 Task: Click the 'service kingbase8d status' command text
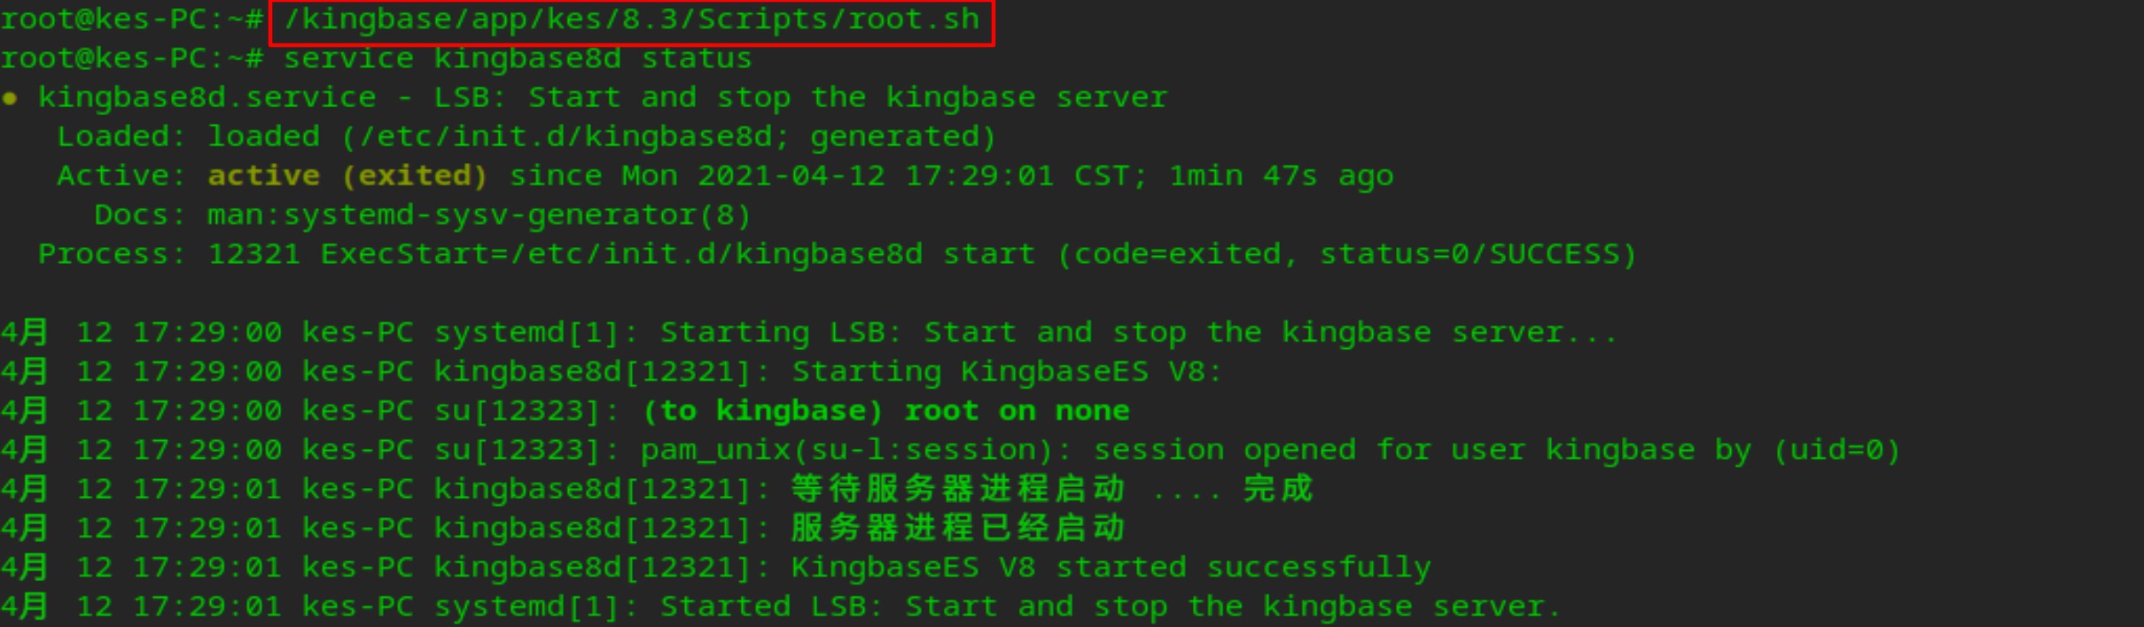coord(518,59)
